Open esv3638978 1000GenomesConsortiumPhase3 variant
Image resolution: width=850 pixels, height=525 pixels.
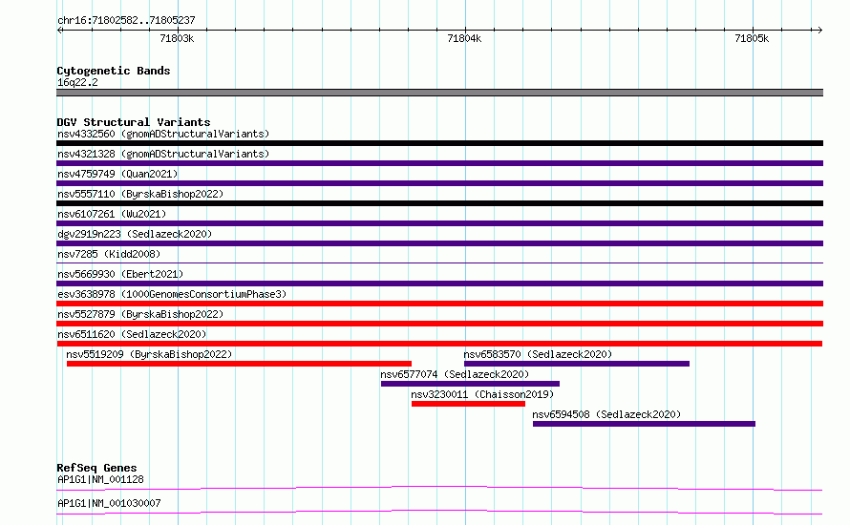172,294
